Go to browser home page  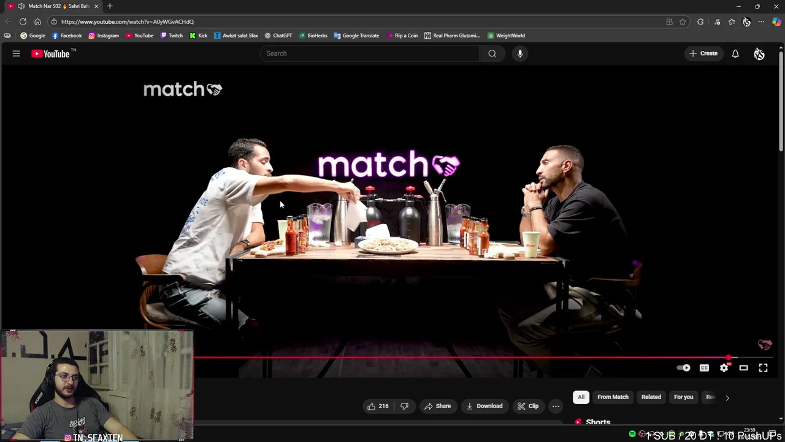click(37, 21)
